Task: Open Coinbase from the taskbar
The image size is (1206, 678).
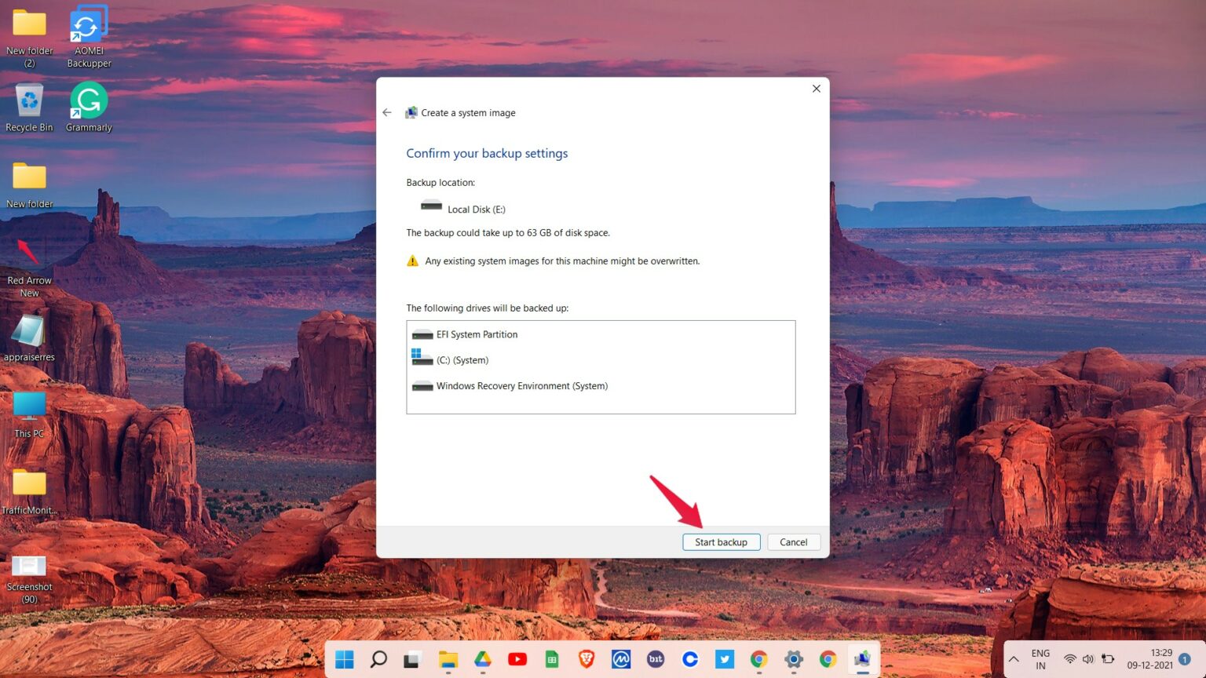Action: [690, 659]
